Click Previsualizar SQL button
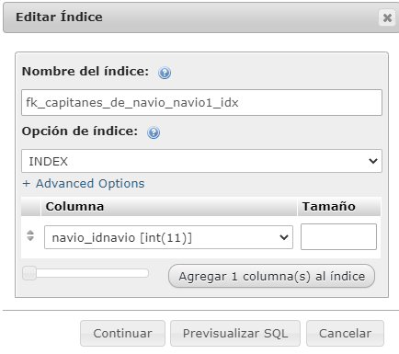The width and height of the screenshot is (399, 354). tap(235, 334)
